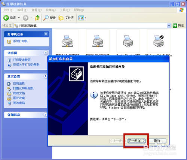Click the address bar field
The image size is (187, 160).
point(92,25)
